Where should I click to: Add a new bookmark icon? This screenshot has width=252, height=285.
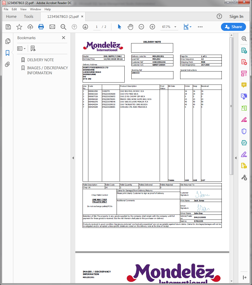(x=33, y=48)
